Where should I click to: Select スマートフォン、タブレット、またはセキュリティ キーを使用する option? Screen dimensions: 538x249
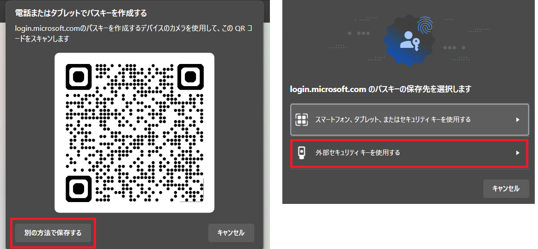[409, 120]
